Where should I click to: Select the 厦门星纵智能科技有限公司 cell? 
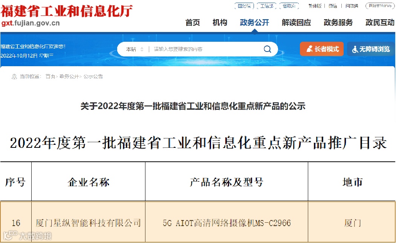pyautogui.click(x=89, y=223)
